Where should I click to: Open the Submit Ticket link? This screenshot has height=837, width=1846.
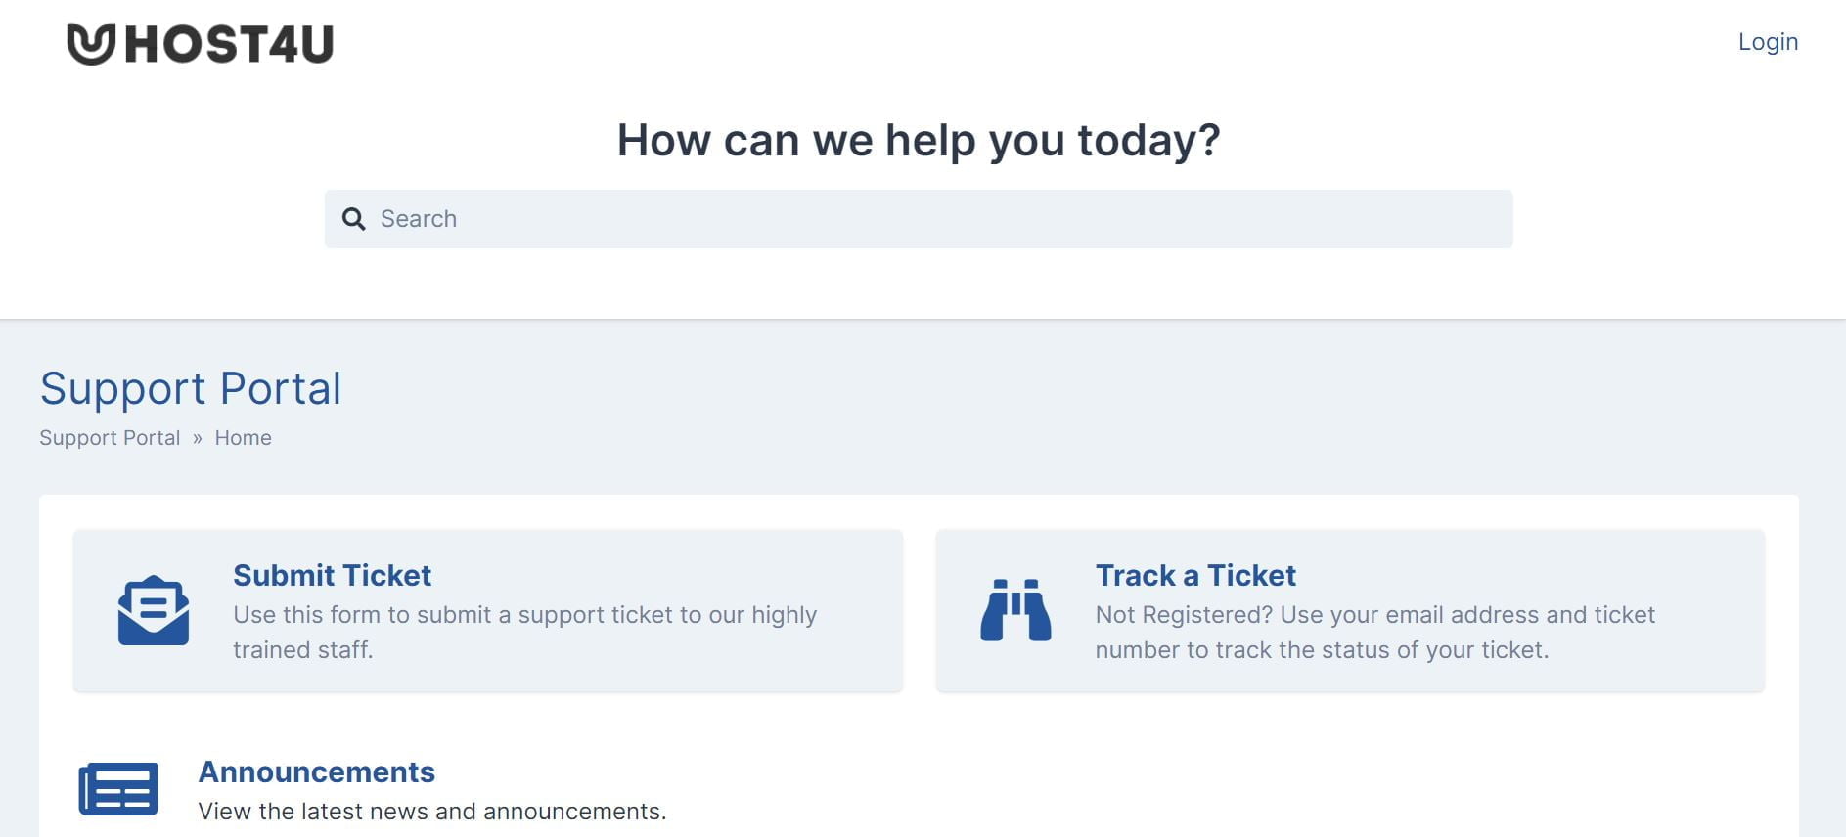click(332, 576)
